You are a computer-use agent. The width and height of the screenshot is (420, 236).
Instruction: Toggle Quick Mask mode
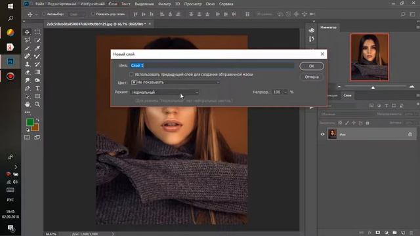coord(27,138)
